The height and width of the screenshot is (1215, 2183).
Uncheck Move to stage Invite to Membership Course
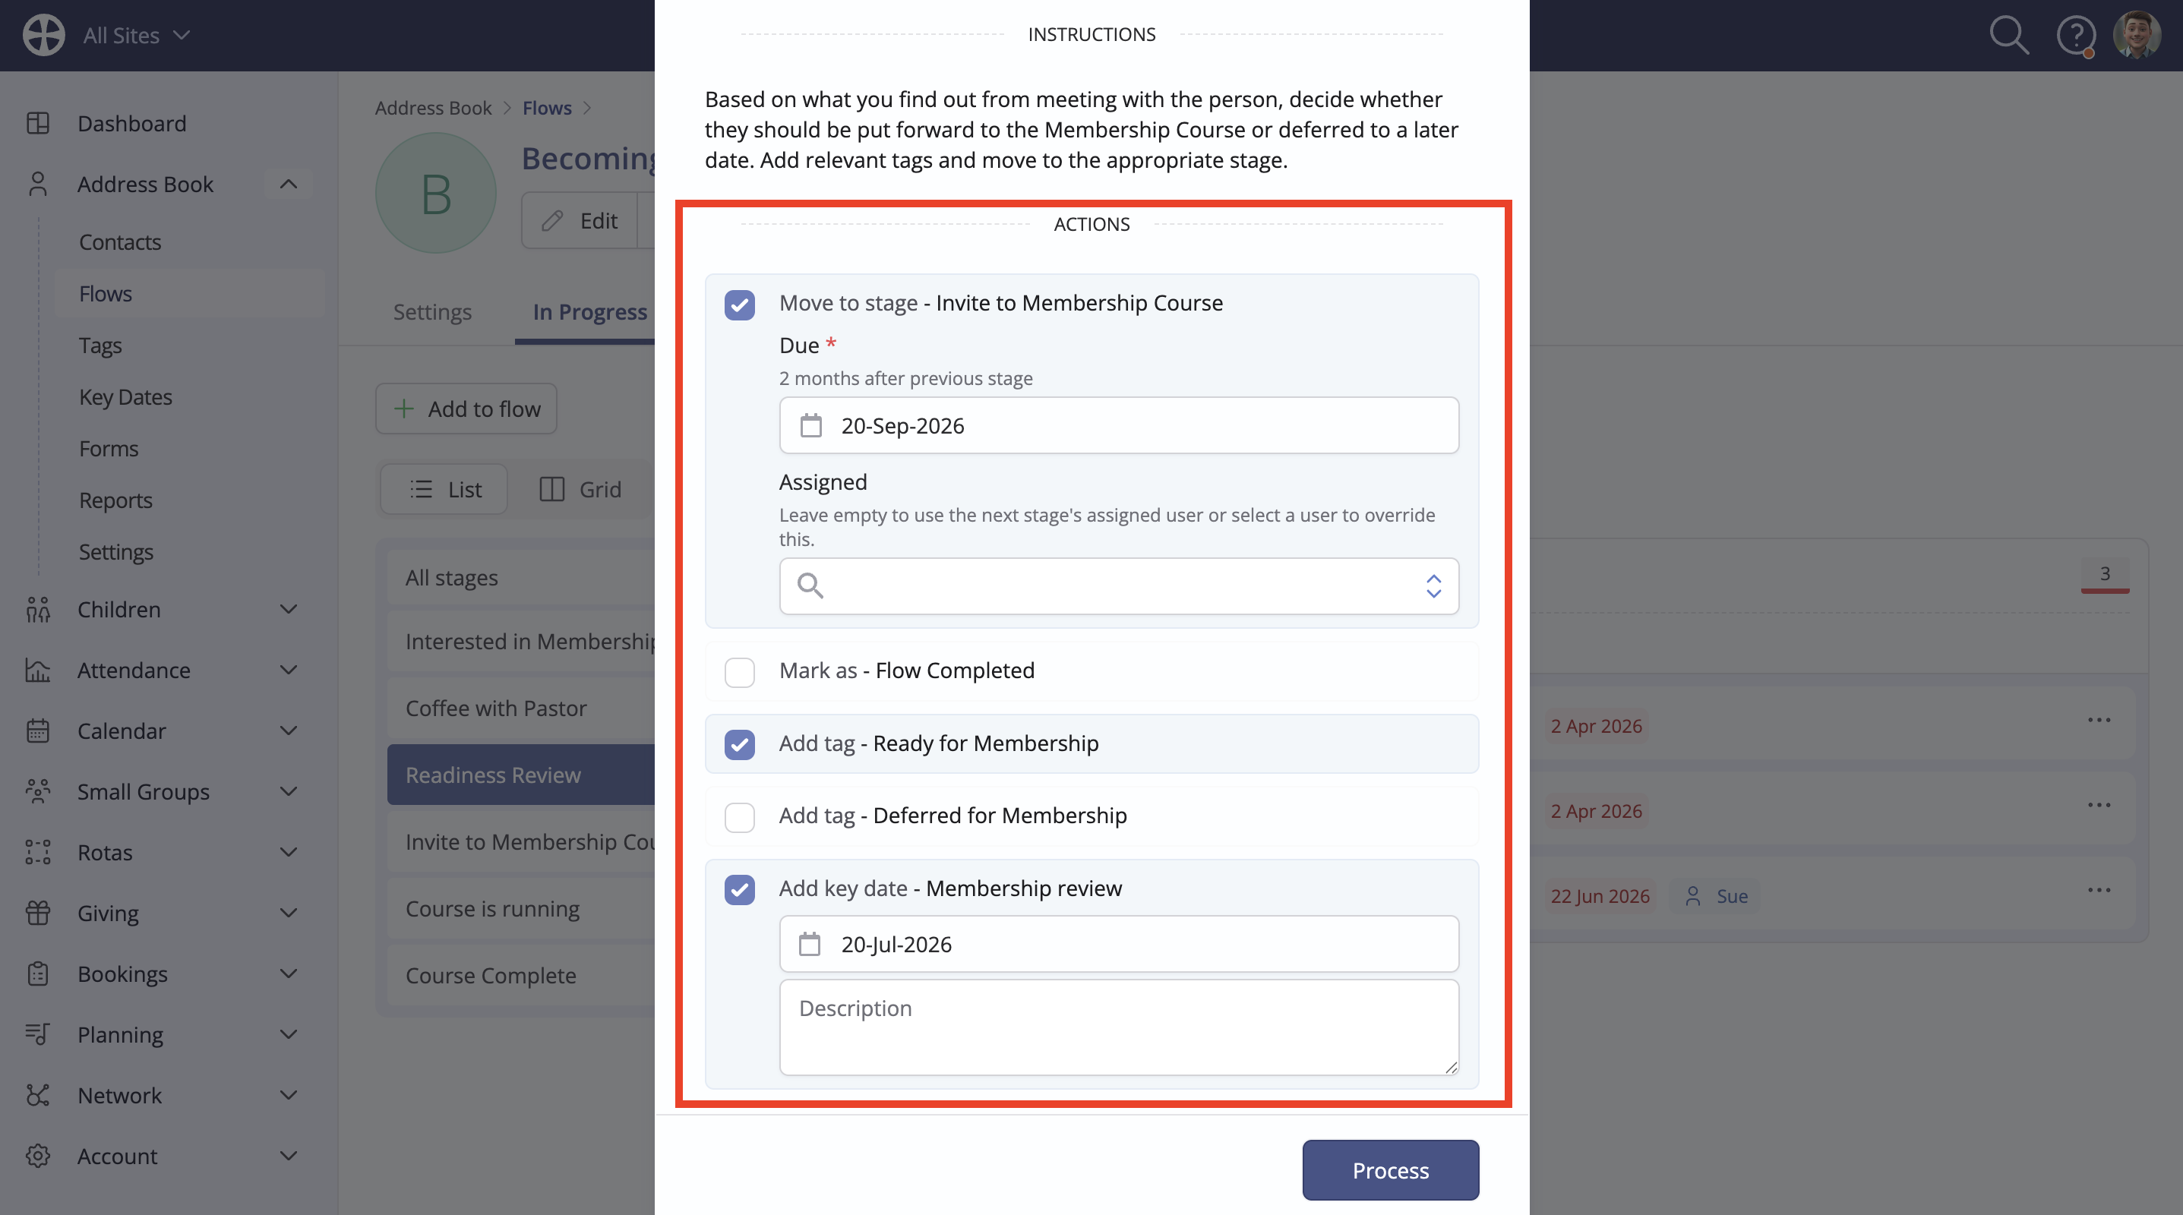(740, 305)
